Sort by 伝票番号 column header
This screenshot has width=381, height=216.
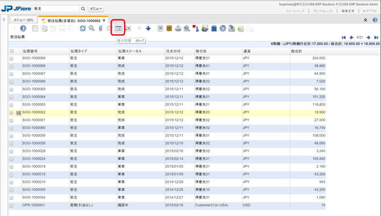[45, 51]
